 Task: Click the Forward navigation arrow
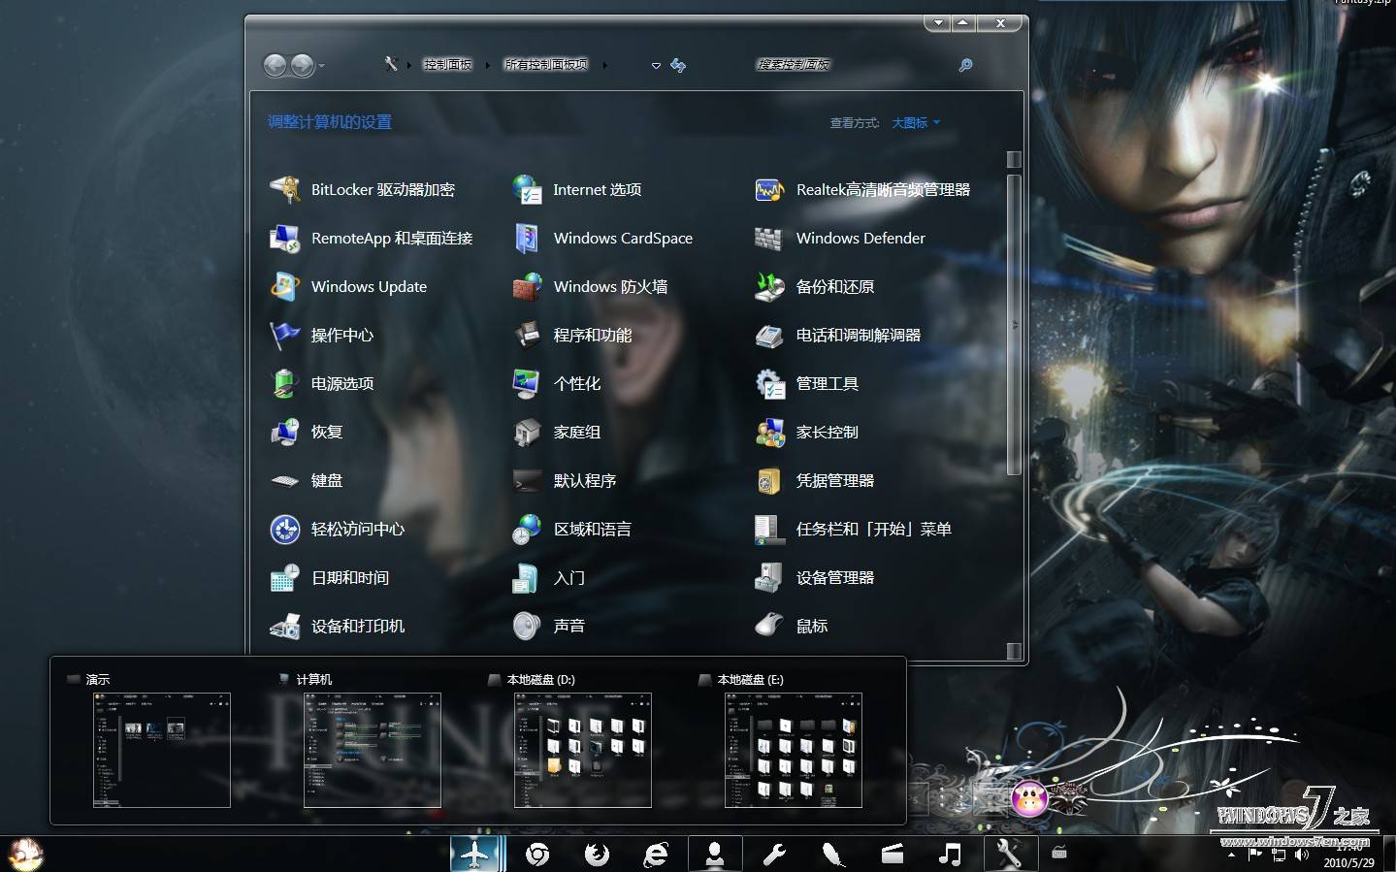pos(302,65)
